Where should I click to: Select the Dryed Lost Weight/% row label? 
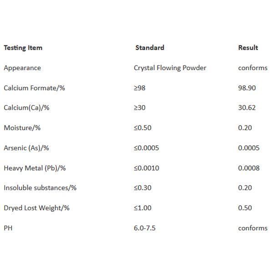tap(36, 208)
